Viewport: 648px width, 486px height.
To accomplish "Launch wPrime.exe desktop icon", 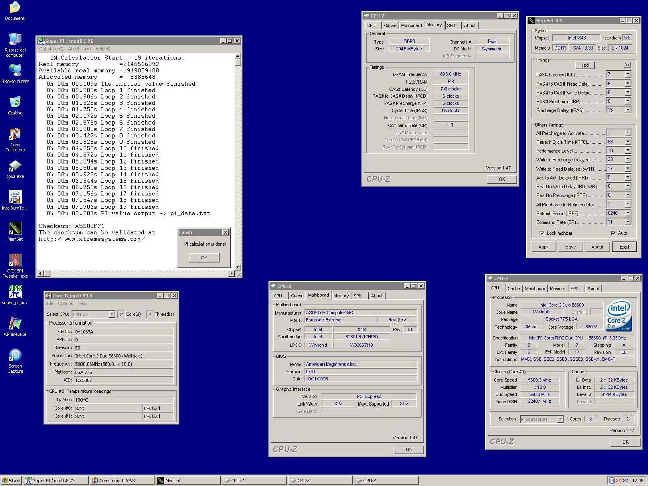I will click(x=15, y=327).
